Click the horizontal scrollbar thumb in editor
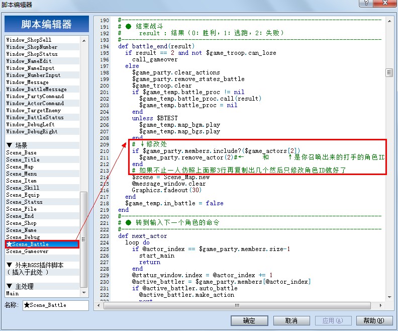Screen dimensions: 398x331 (x=237, y=305)
